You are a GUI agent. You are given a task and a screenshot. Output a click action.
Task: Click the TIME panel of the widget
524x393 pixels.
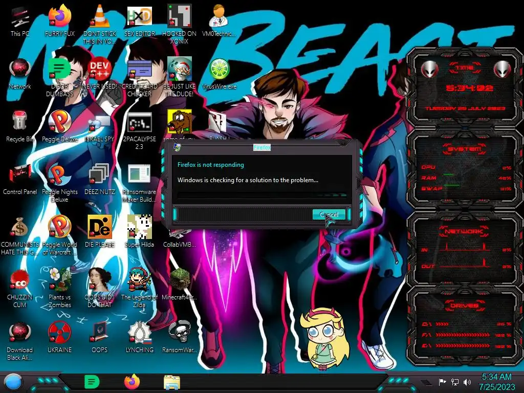pos(465,88)
